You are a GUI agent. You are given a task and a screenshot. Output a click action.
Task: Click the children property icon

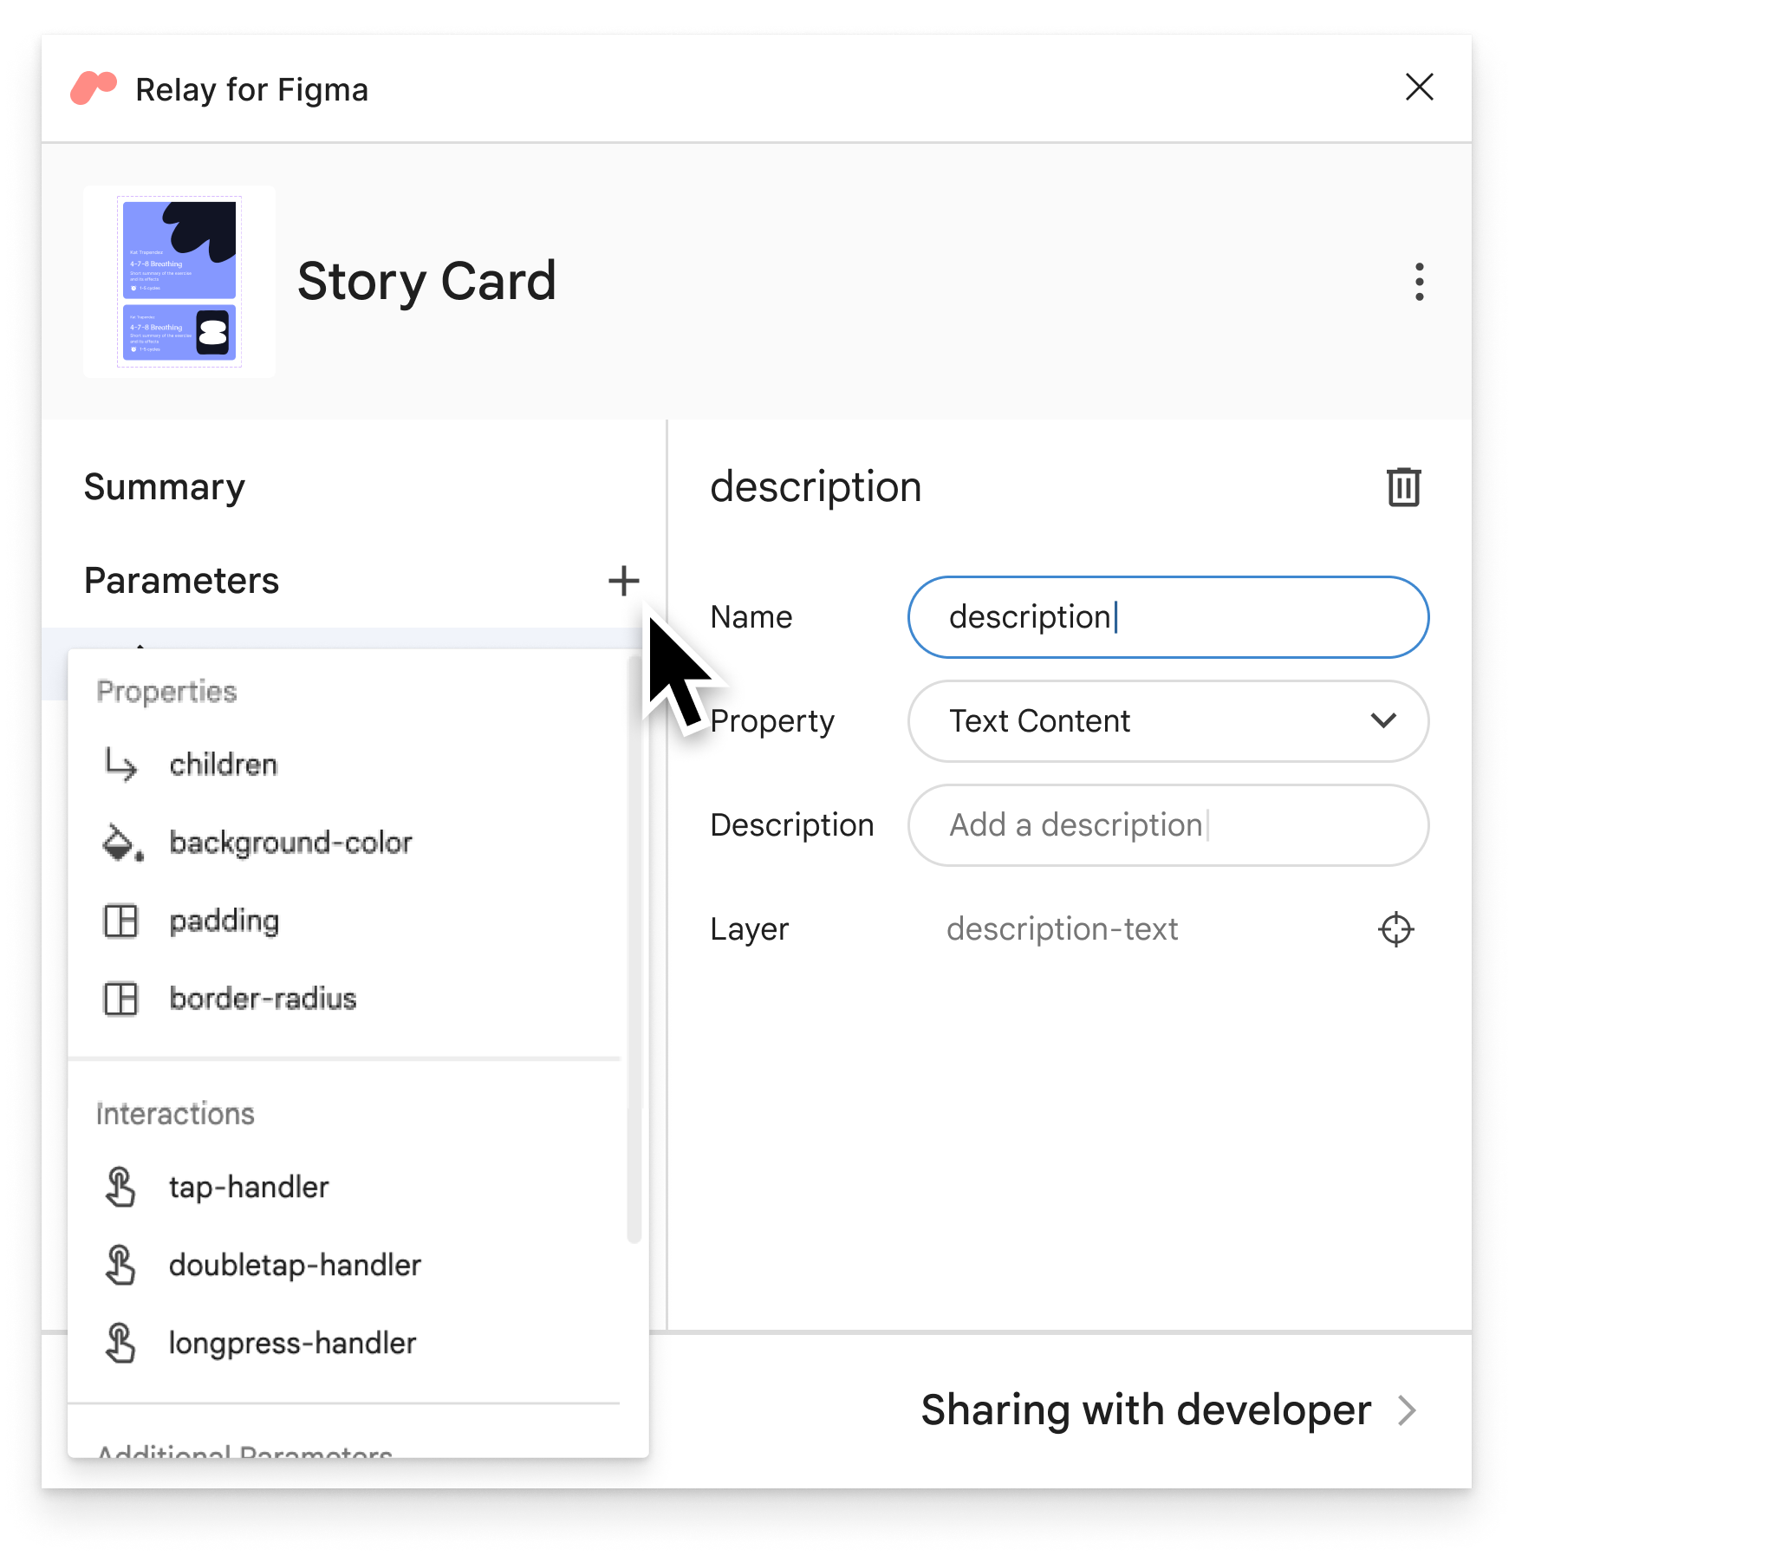(x=121, y=764)
